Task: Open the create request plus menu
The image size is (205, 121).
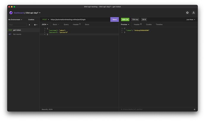Action: pyautogui.click(x=36, y=25)
